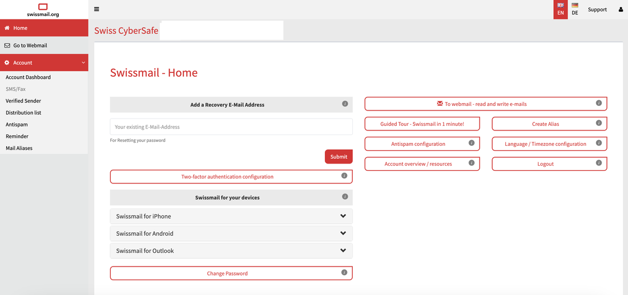The height and width of the screenshot is (295, 628).
Task: Expand Swissmail for iPhone section
Action: pos(231,216)
